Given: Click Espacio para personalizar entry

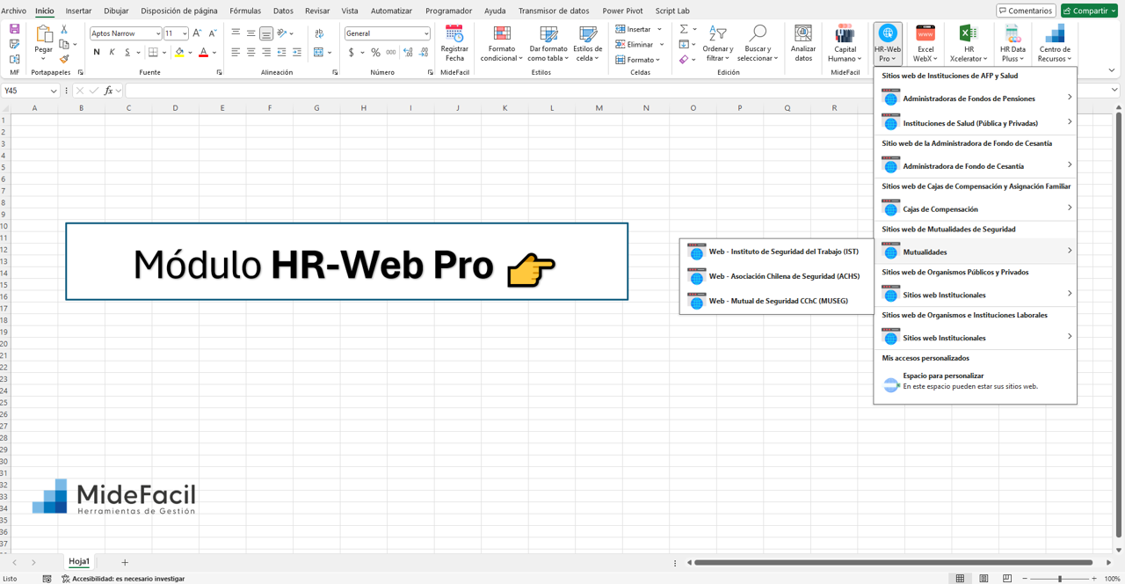Looking at the screenshot, I should pos(976,382).
